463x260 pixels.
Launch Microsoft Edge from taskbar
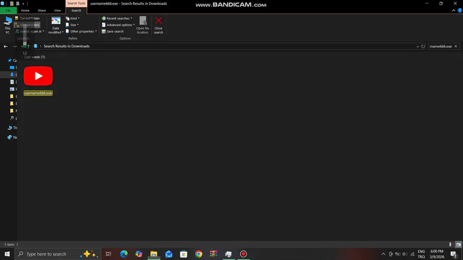(123, 254)
